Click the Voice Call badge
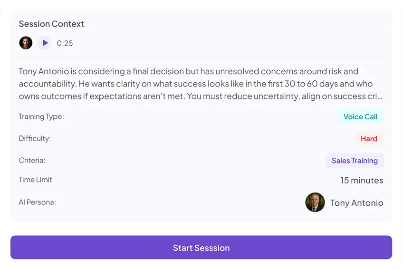 pyautogui.click(x=360, y=117)
